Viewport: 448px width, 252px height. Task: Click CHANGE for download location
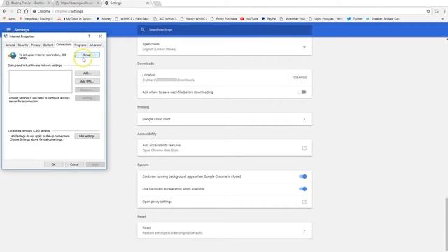pyautogui.click(x=300, y=78)
